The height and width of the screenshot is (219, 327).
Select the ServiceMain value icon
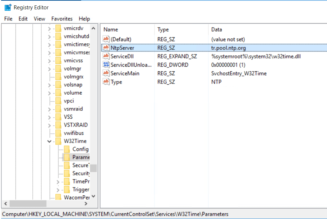pyautogui.click(x=106, y=73)
